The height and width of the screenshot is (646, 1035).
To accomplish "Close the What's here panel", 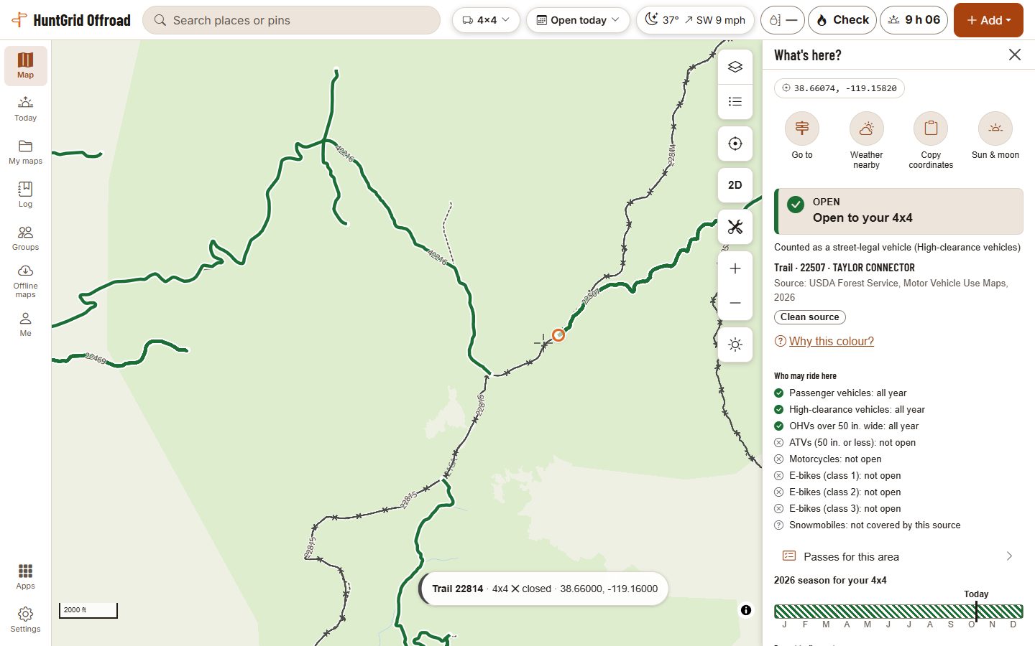I will [x=1015, y=55].
